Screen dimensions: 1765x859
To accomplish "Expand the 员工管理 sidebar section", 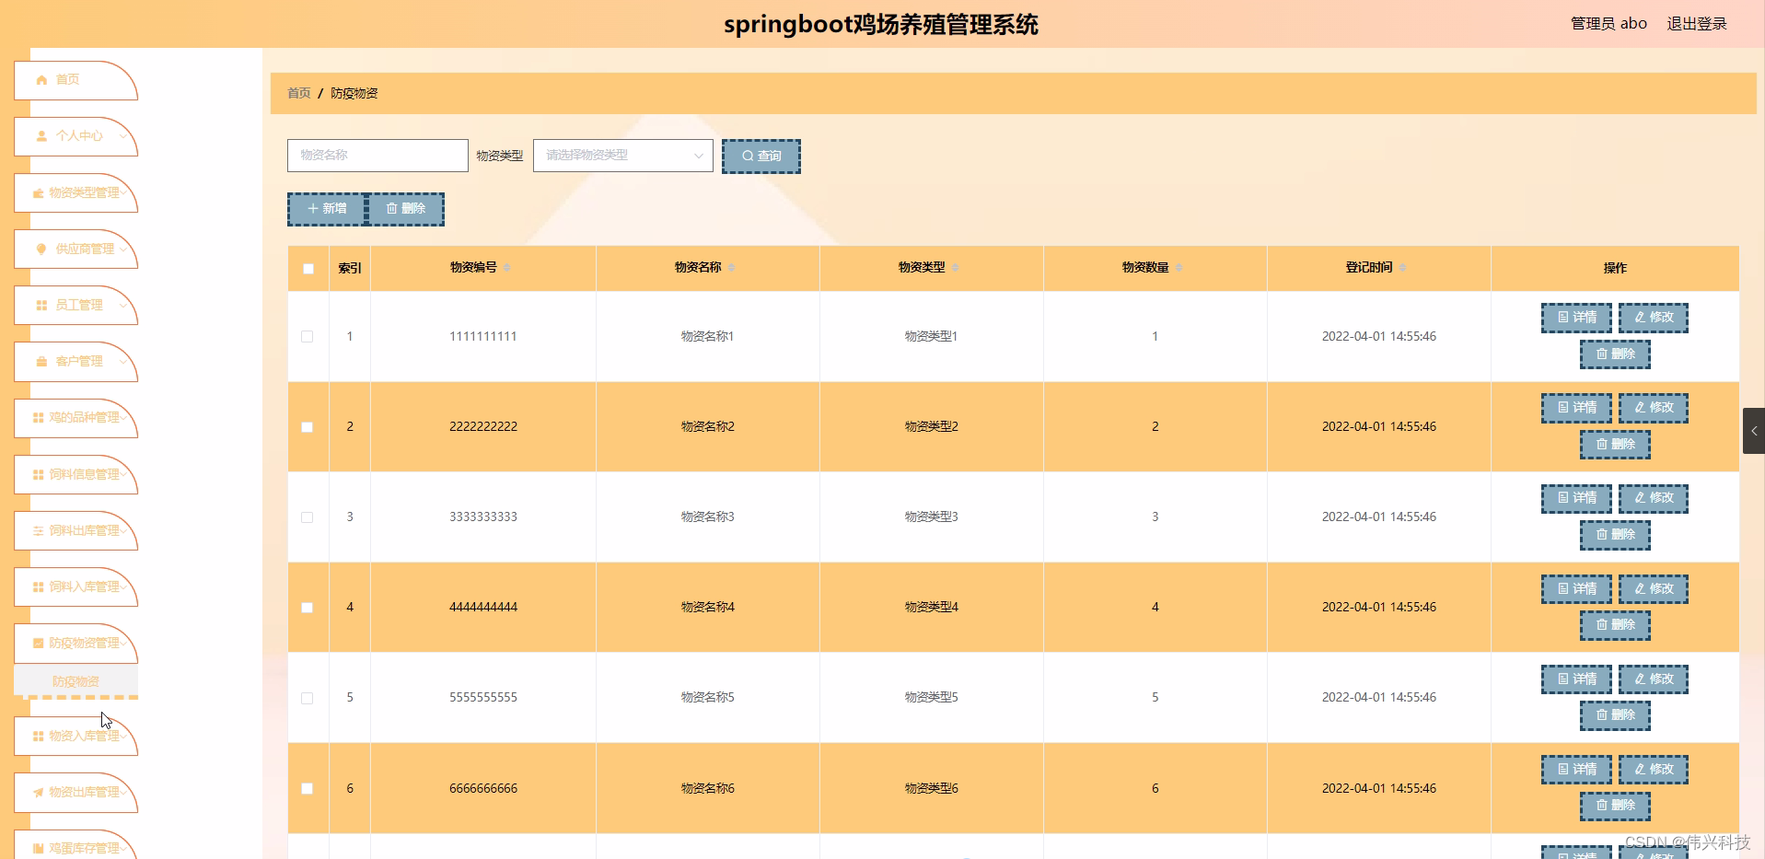I will 75,305.
